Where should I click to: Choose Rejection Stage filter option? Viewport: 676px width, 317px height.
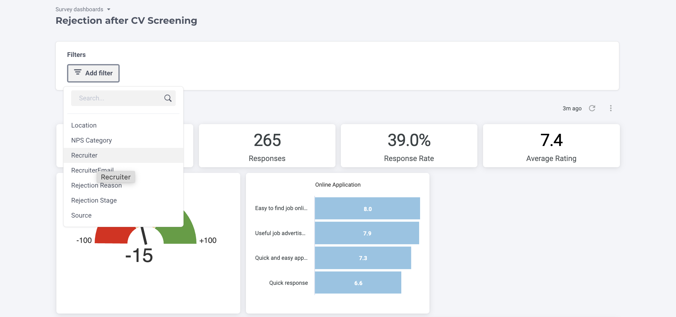pos(123,200)
